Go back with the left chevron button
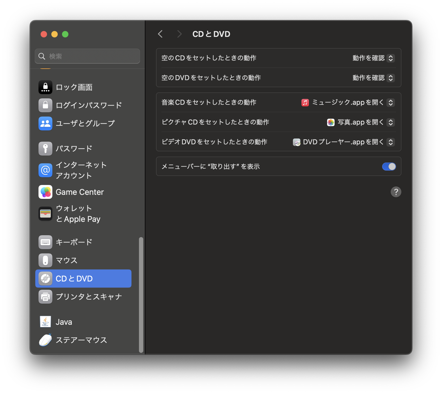Image resolution: width=442 pixels, height=394 pixels. (x=160, y=34)
